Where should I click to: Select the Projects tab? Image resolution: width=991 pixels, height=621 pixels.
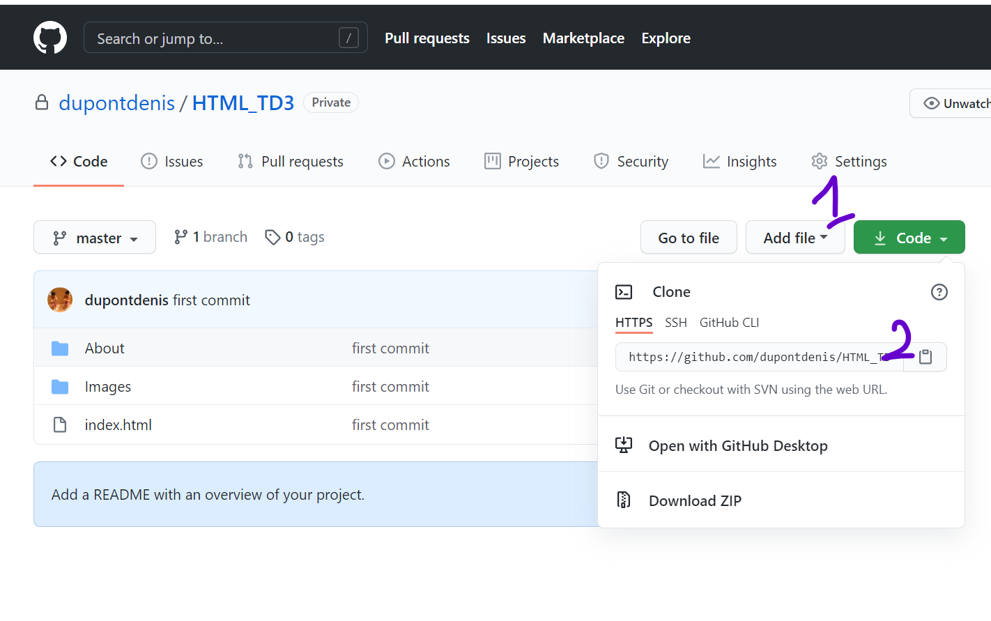click(x=522, y=162)
